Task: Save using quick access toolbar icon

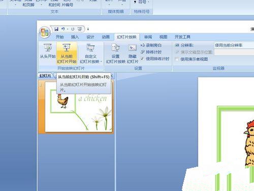Action: [56, 29]
